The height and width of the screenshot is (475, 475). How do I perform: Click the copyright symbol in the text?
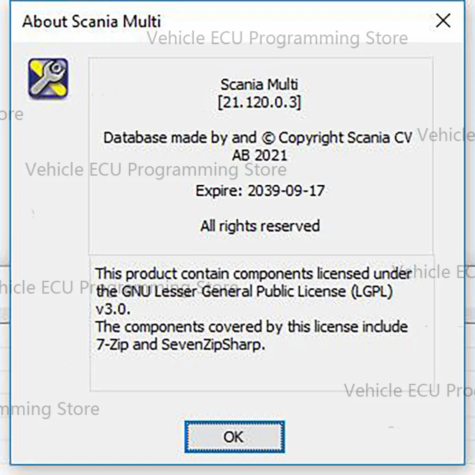coord(268,138)
